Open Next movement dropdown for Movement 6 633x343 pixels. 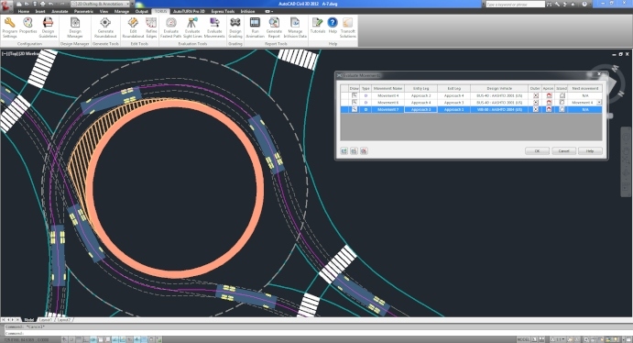[x=599, y=103]
